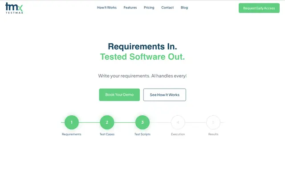Viewport: 285px width, 178px height.
Task: Click the 'Test Cases' step label
Action: pyautogui.click(x=107, y=134)
